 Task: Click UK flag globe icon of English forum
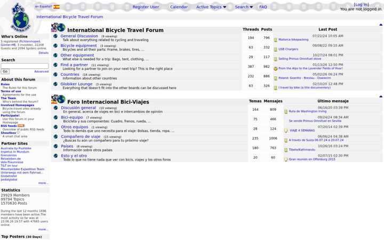pyautogui.click(x=58, y=27)
